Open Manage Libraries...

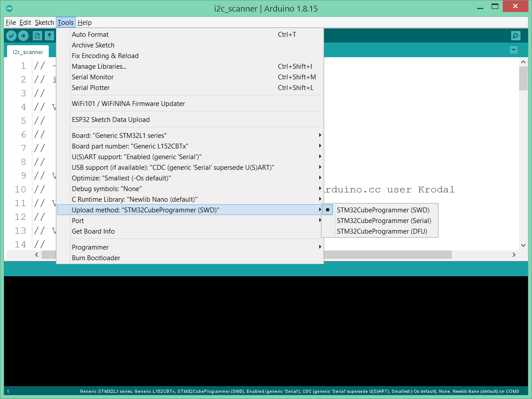click(x=190, y=66)
